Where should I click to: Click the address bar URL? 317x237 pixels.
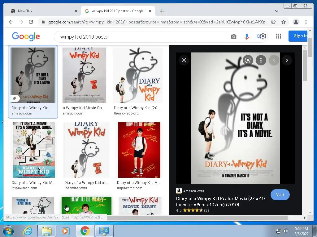coord(158,22)
